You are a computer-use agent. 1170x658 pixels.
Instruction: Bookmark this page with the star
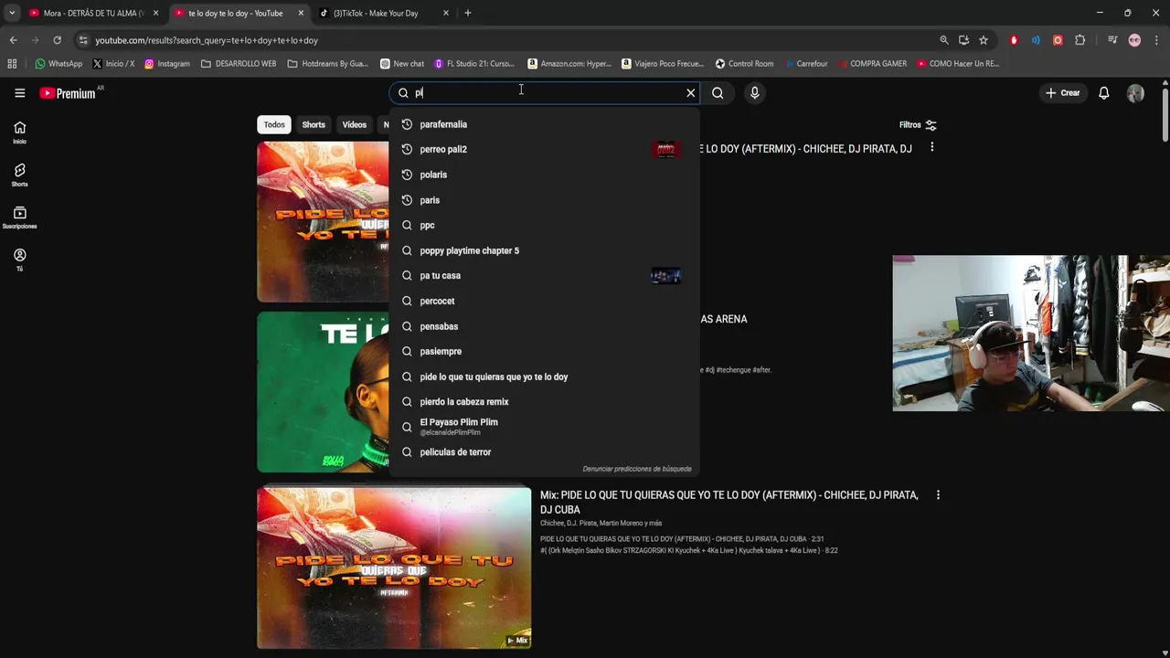(x=984, y=40)
